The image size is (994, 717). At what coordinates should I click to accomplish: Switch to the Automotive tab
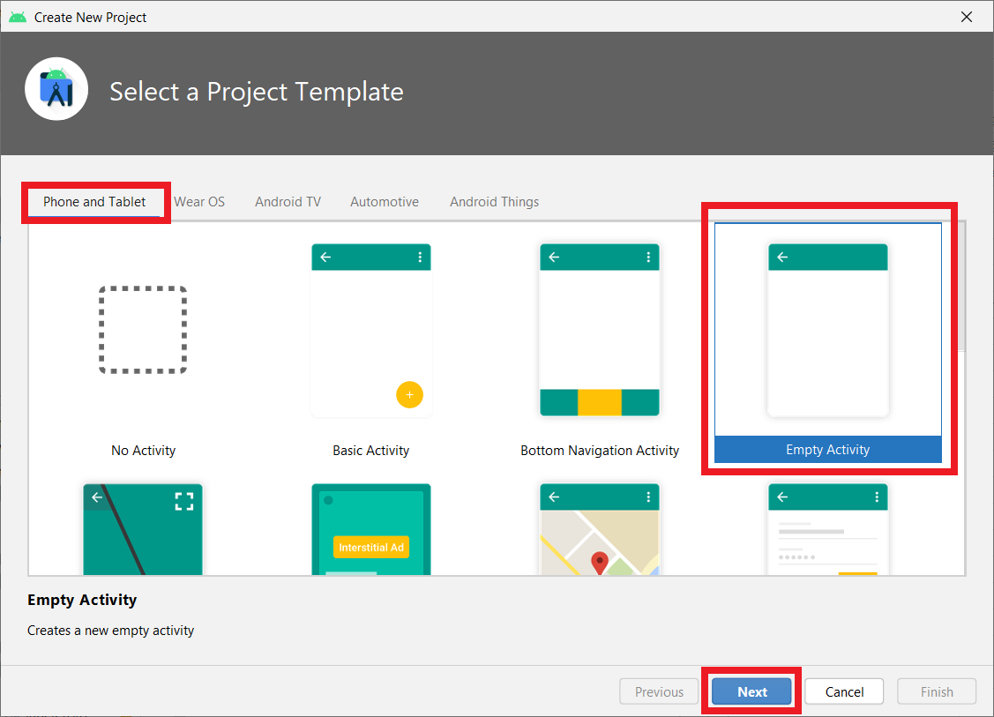pos(385,202)
